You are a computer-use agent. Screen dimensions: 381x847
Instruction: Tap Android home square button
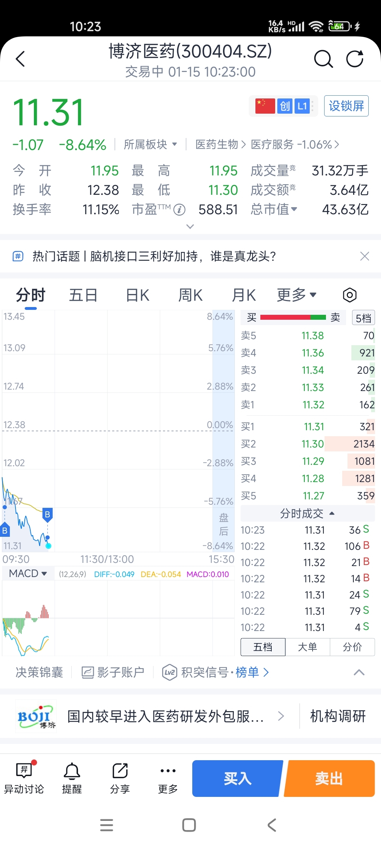tap(189, 825)
